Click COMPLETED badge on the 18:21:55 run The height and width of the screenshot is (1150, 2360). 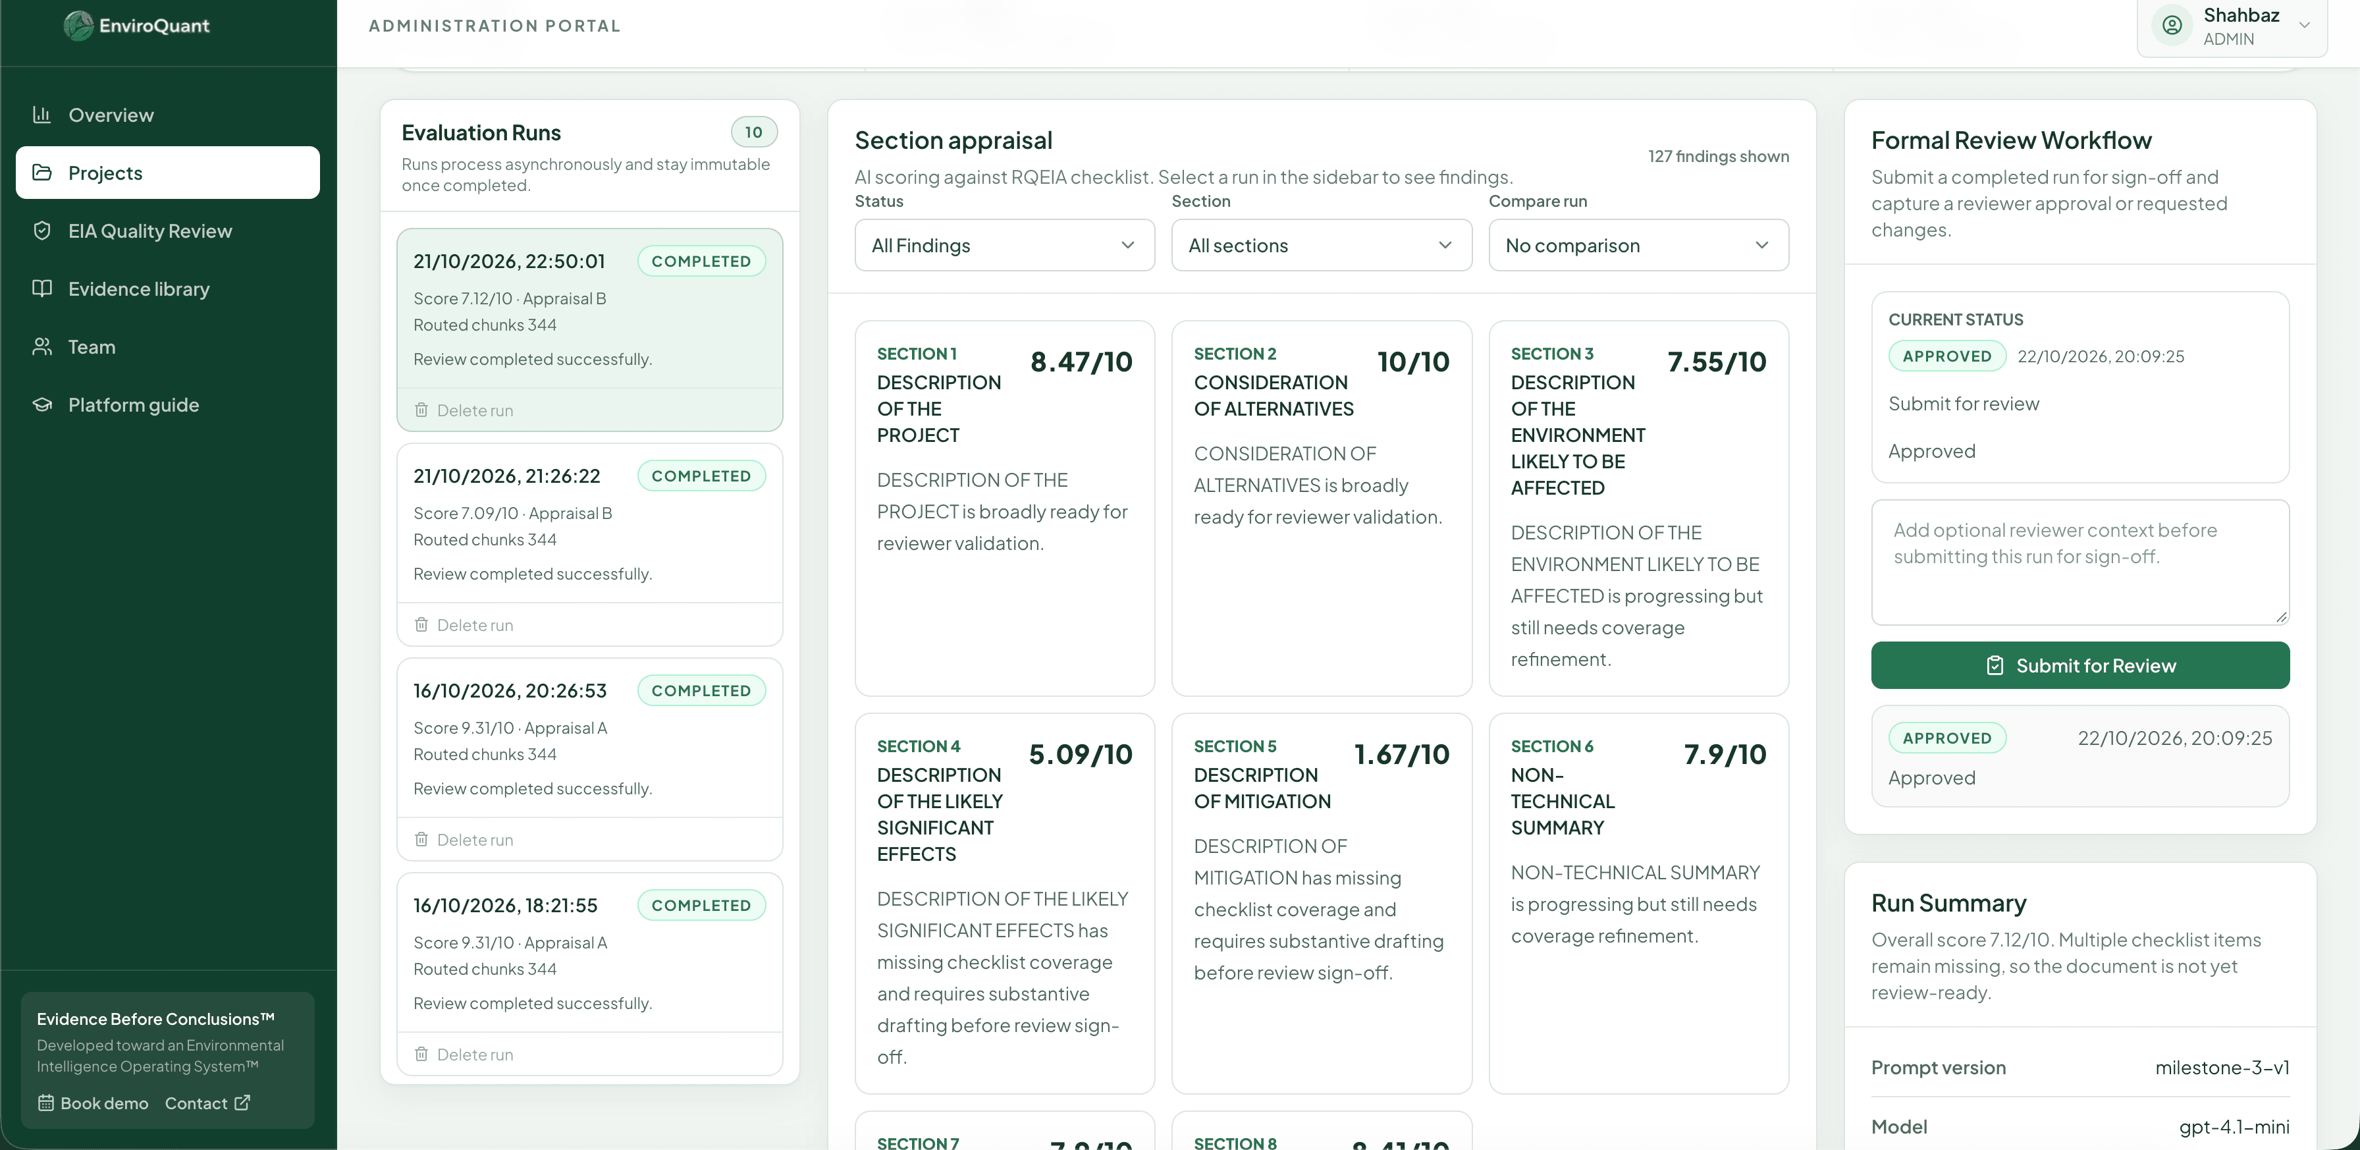click(701, 904)
